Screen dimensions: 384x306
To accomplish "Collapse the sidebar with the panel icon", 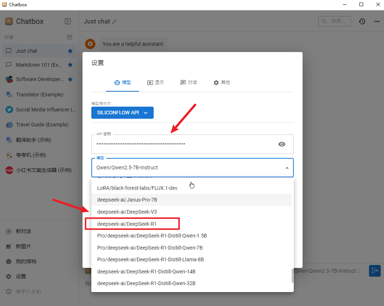I will coord(68,21).
